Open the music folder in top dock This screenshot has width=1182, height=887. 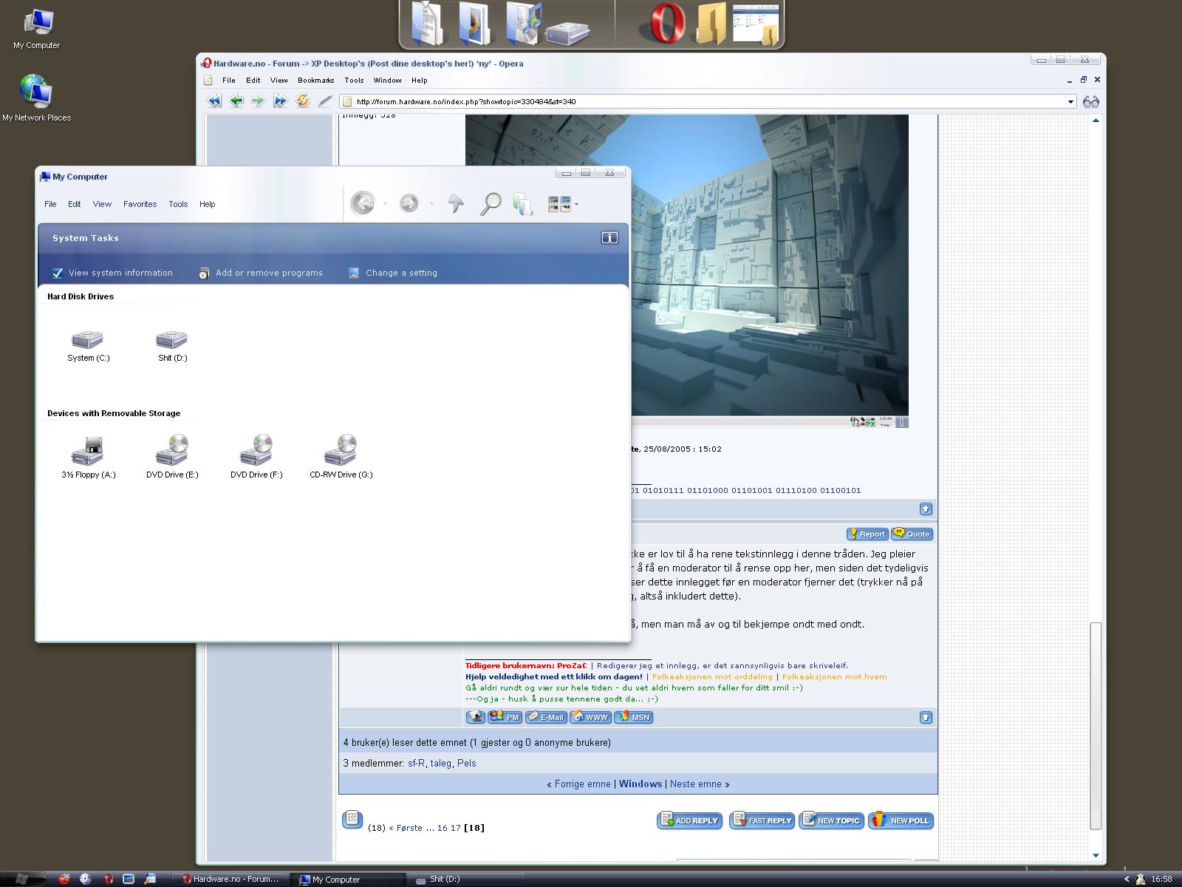(x=523, y=24)
